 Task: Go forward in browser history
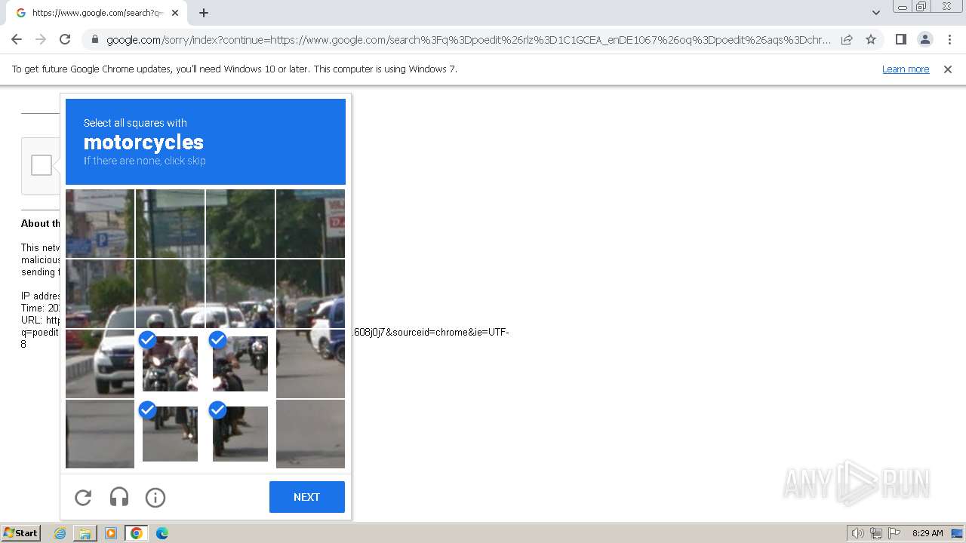coord(41,39)
